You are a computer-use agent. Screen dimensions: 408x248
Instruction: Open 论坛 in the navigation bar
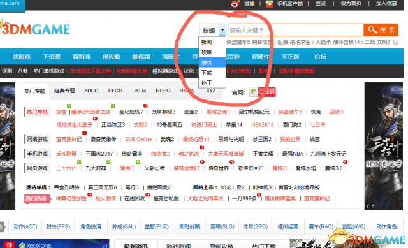point(320,57)
